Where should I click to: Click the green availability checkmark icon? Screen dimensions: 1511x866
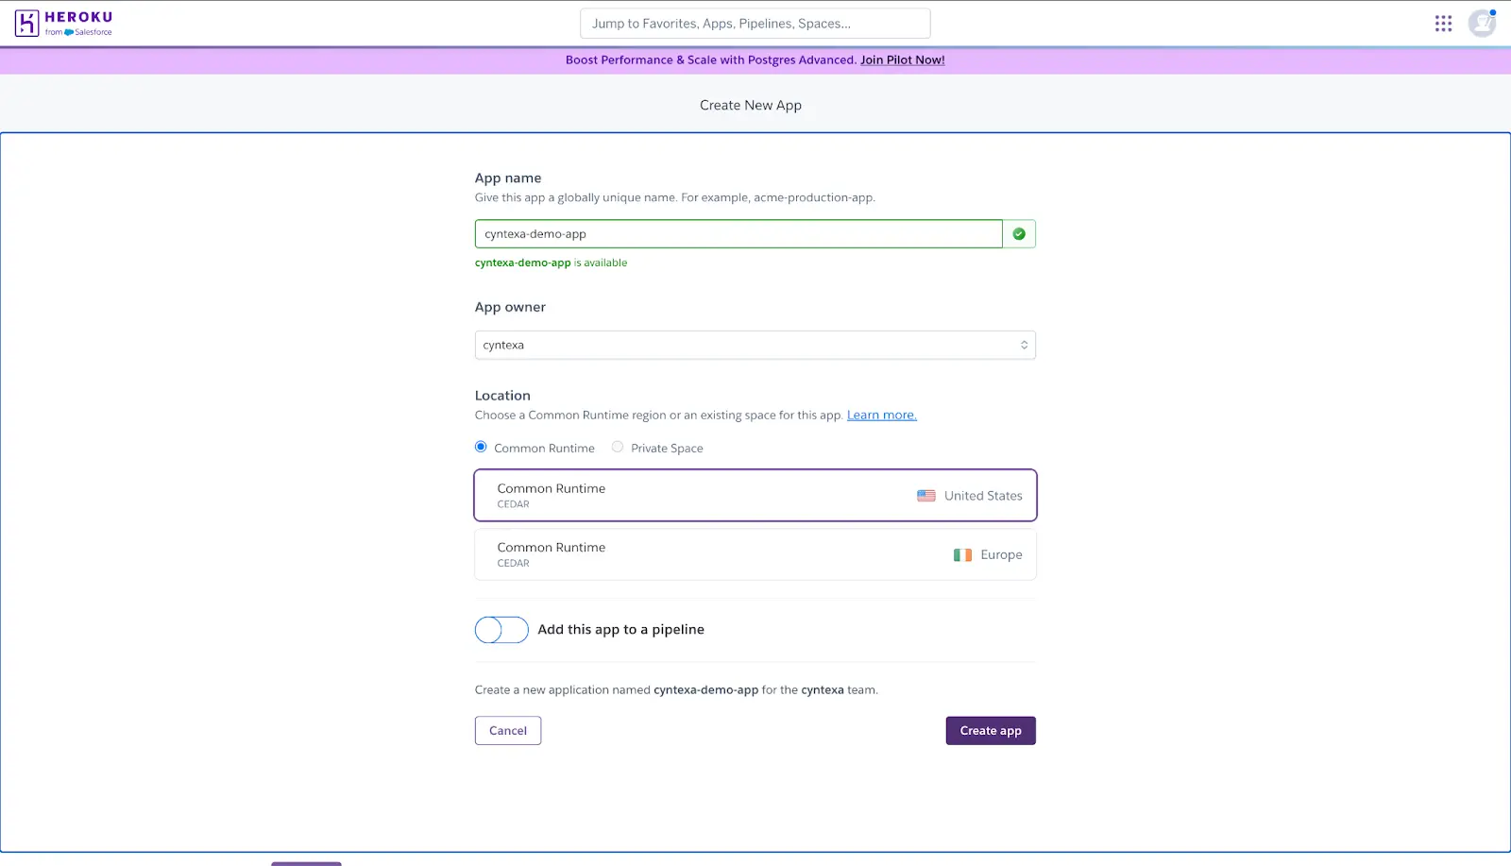click(1019, 234)
